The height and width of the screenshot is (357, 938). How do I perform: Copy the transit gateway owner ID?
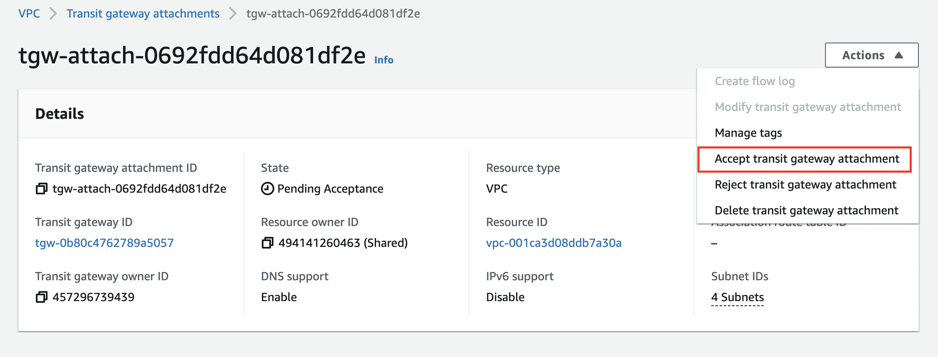click(x=41, y=297)
